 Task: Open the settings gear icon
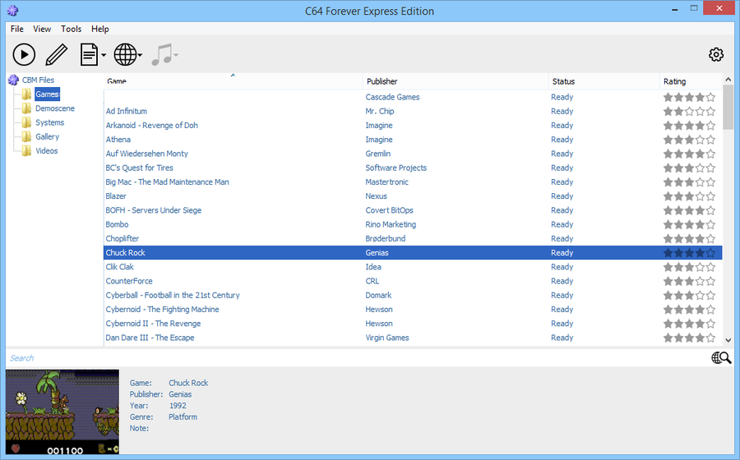point(716,55)
